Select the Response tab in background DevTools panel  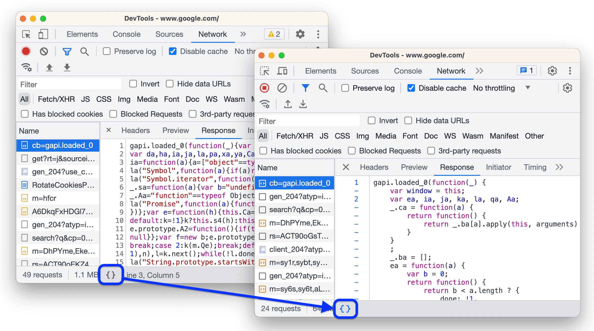point(218,130)
